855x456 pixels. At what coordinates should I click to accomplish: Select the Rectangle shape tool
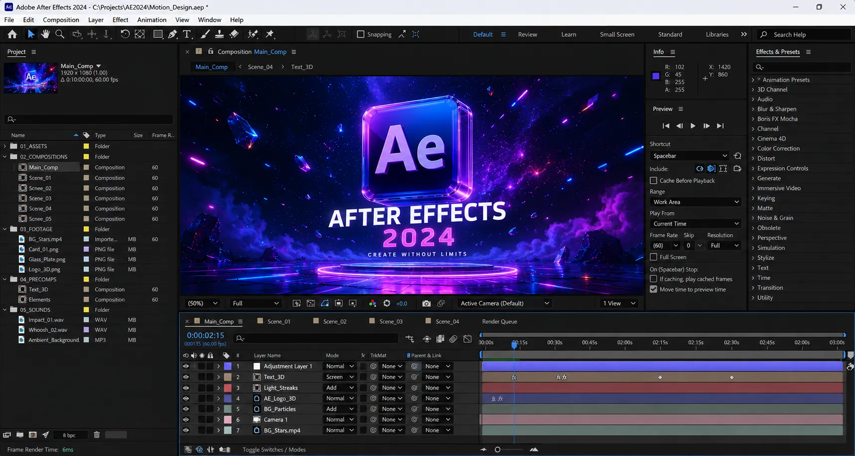158,34
